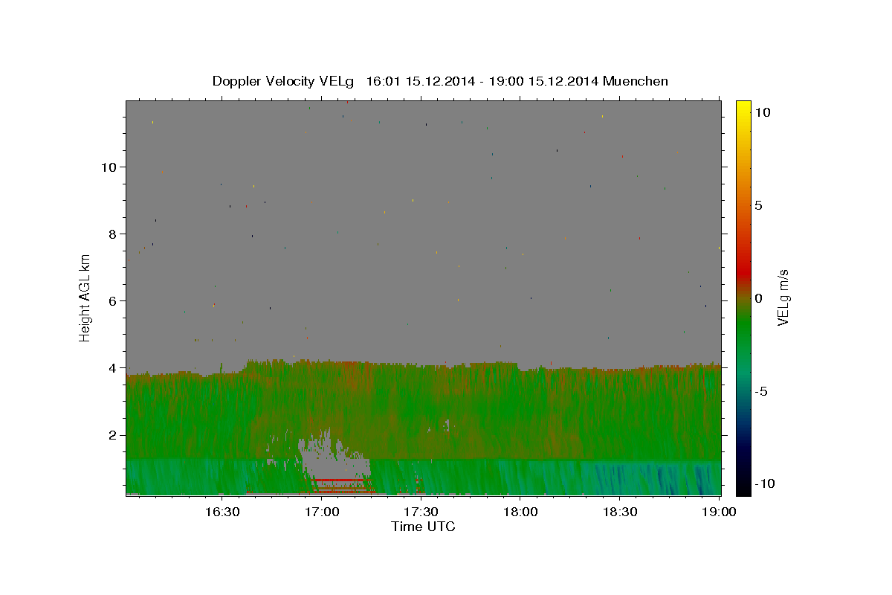
Task: Click the height tick label 2
Action: click(112, 435)
